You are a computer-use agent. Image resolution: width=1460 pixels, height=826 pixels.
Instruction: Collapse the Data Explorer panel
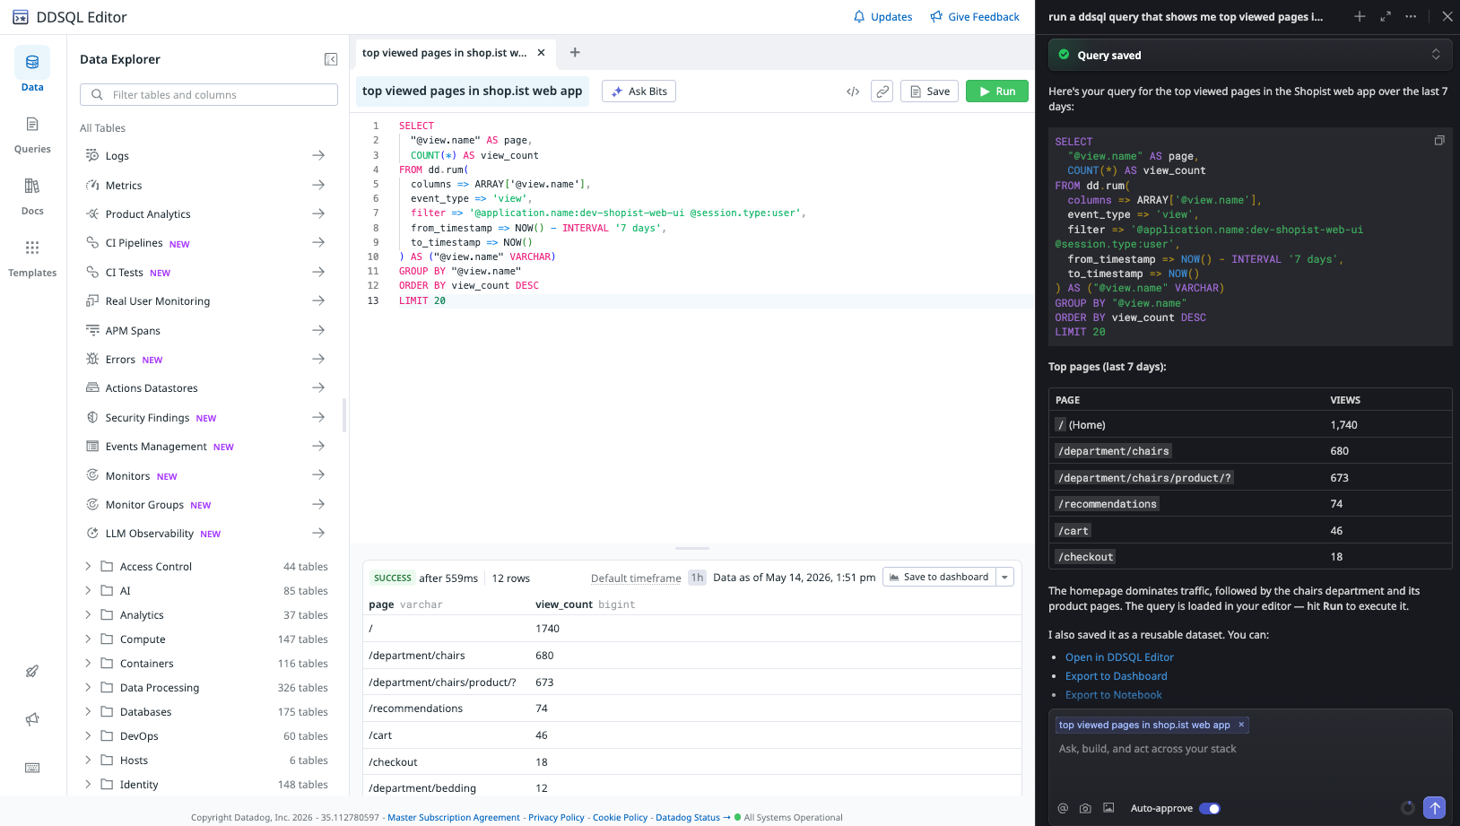click(x=331, y=59)
